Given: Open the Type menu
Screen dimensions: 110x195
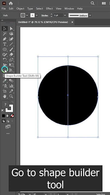Looking at the screenshot, I should coord(30,9).
